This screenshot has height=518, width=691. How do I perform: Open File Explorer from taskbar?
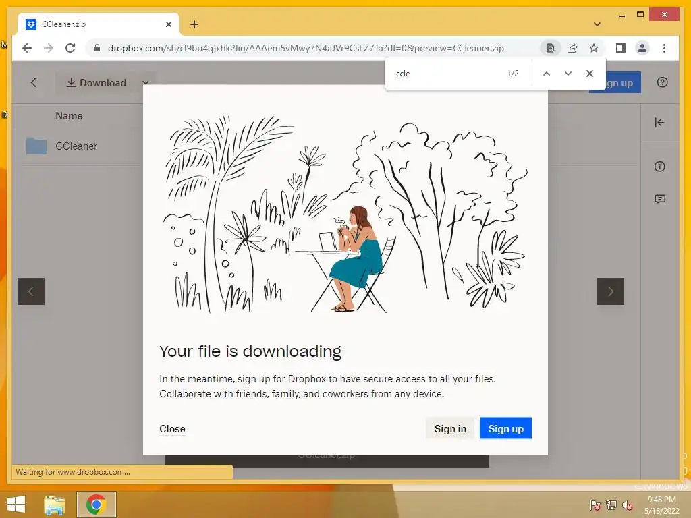(55, 505)
